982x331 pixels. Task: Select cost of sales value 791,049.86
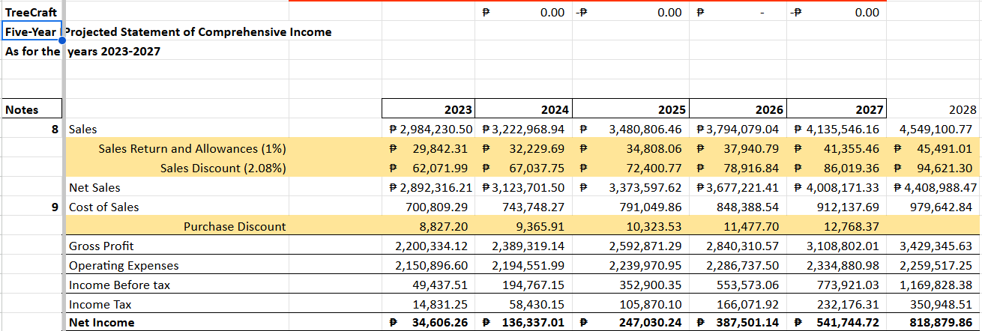(x=631, y=207)
